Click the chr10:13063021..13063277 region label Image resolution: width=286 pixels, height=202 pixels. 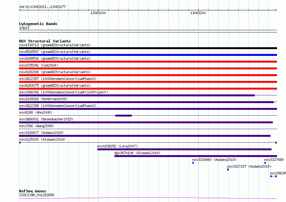42,7
